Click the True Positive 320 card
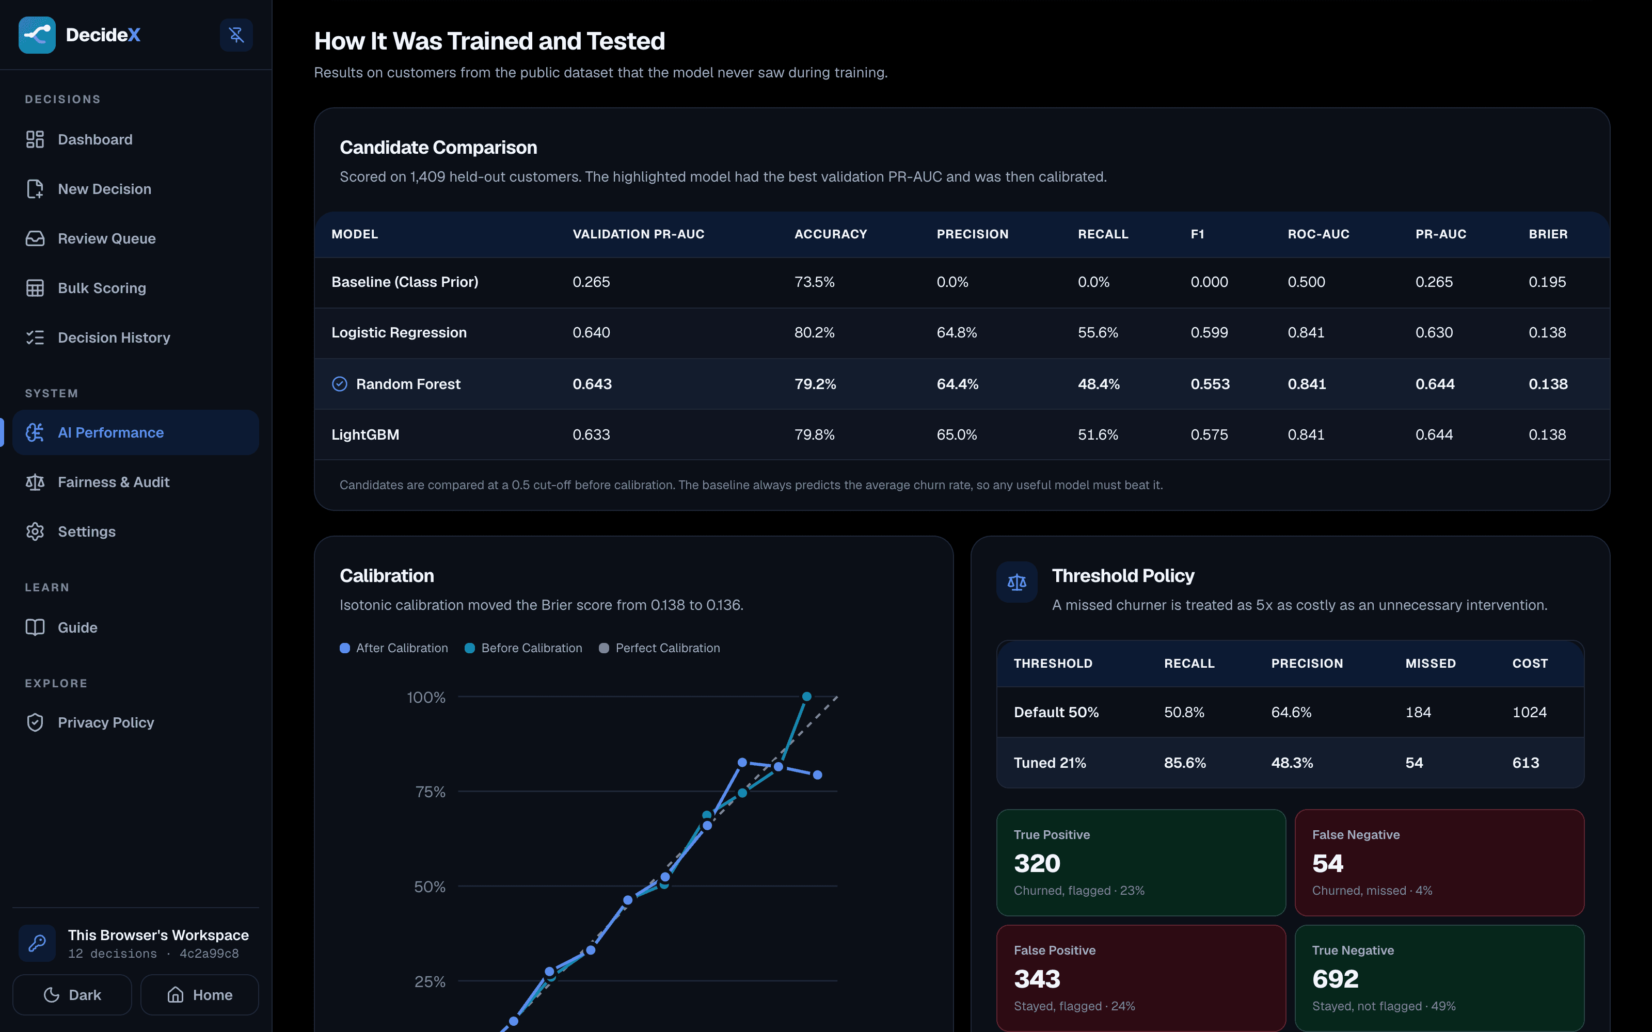Screen dimensions: 1652x1032 point(1141,862)
